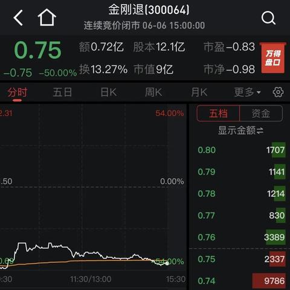Click volume 830 in order book
The height and width of the screenshot is (290, 290).
click(x=277, y=216)
